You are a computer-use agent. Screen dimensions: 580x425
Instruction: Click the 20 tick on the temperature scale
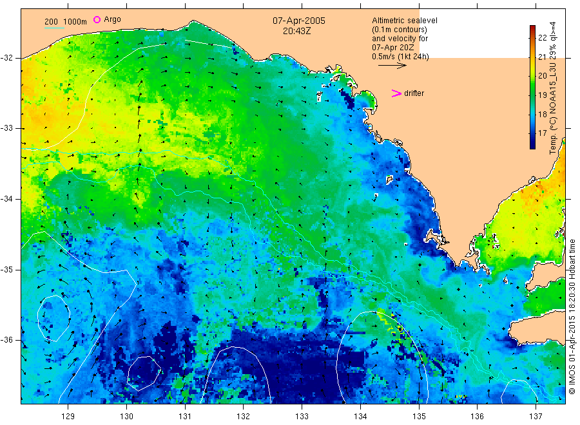coord(542,76)
